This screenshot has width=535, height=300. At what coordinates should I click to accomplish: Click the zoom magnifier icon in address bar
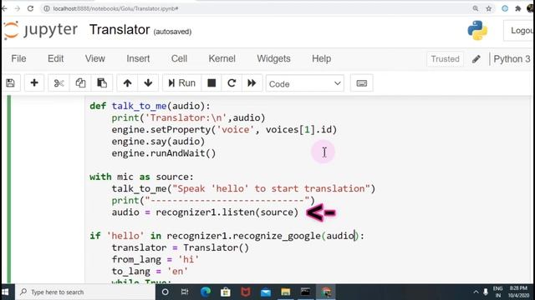pos(476,8)
